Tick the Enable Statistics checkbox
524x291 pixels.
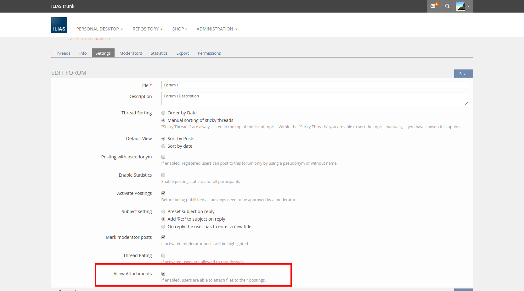[163, 175]
